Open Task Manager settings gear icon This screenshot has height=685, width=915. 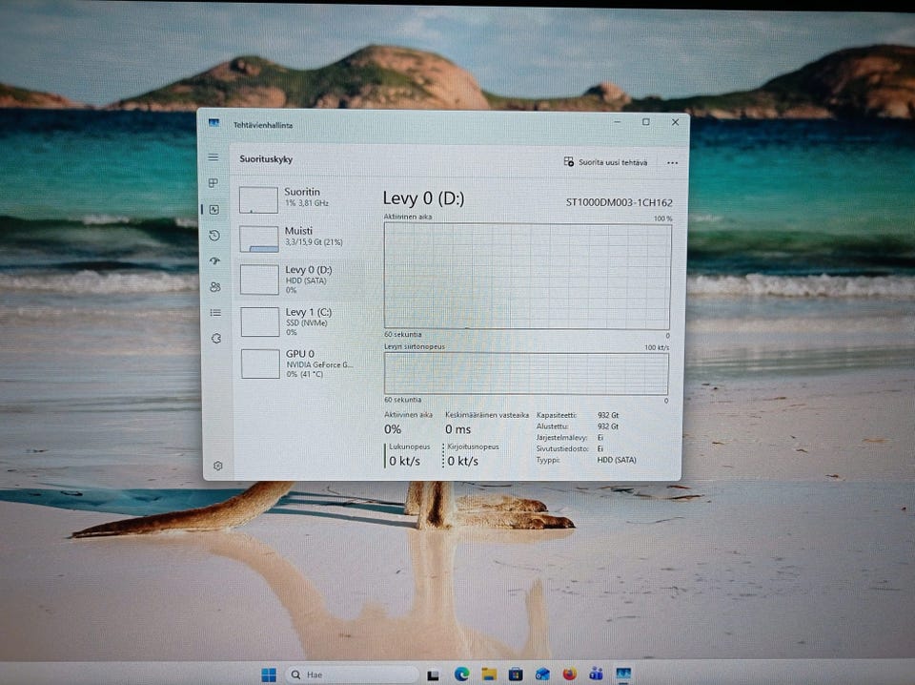point(217,466)
